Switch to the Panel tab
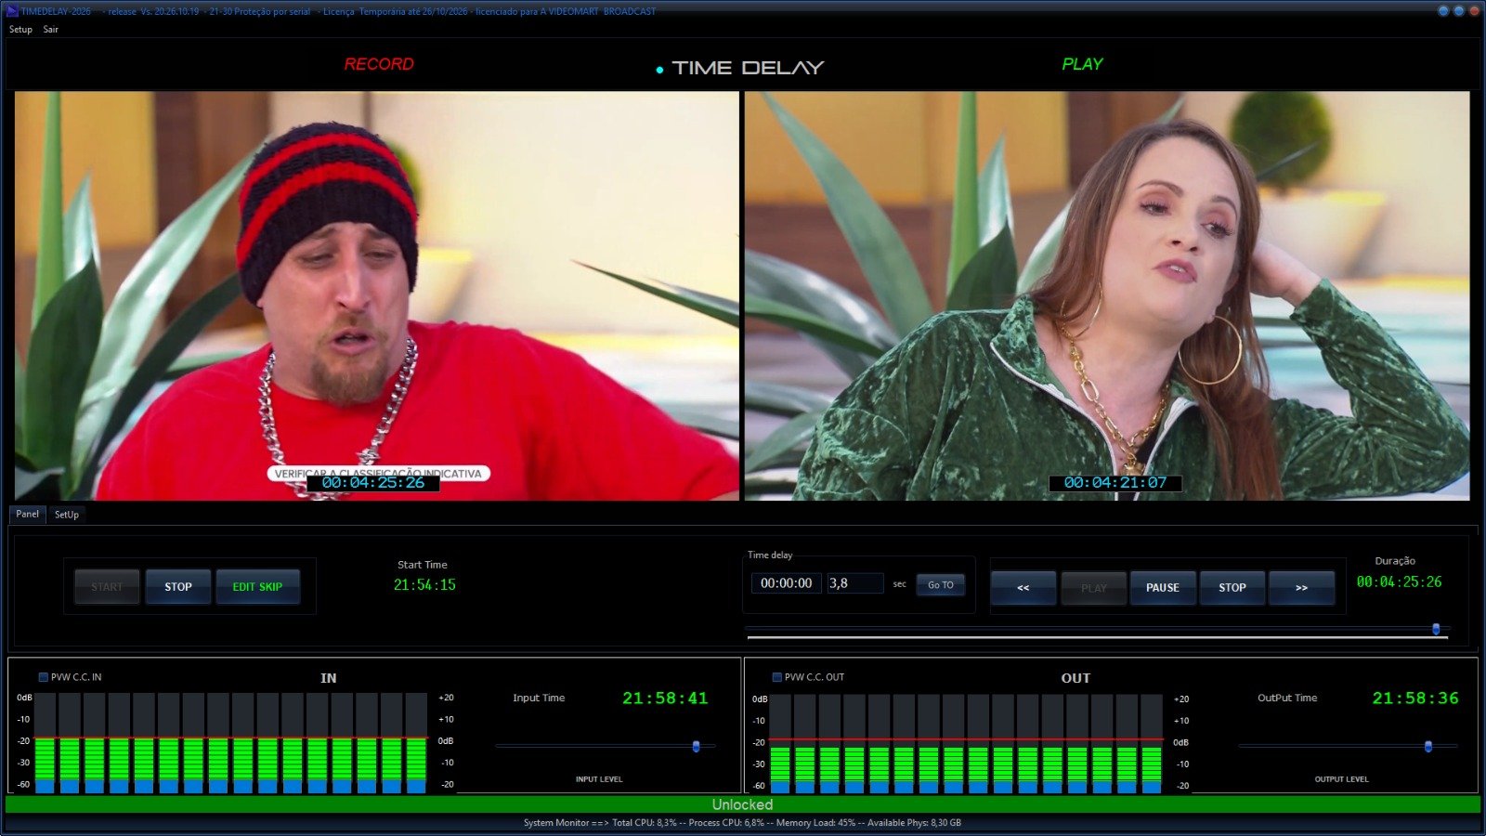This screenshot has height=836, width=1486. point(28,514)
